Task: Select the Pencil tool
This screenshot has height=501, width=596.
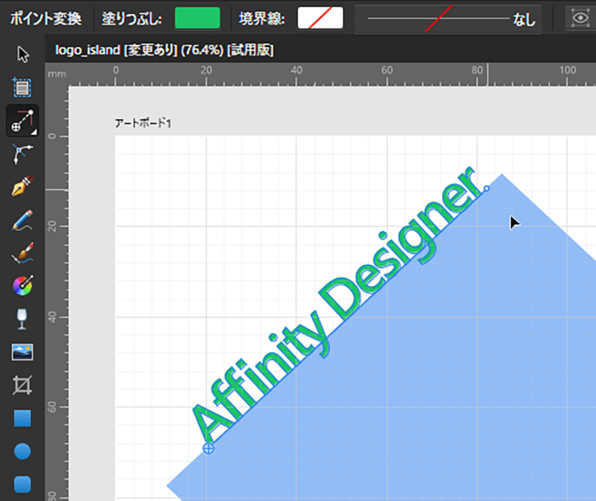Action: tap(22, 220)
